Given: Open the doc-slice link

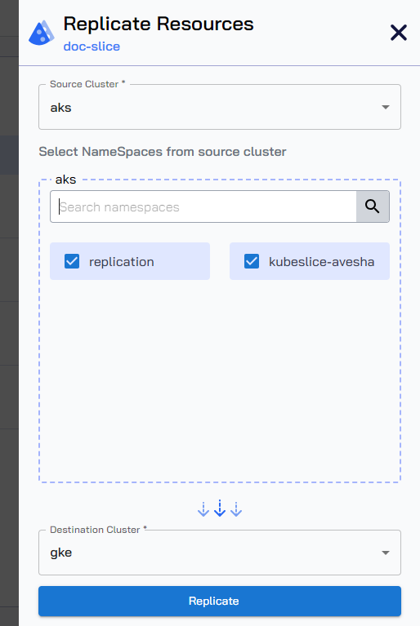Looking at the screenshot, I should pos(92,47).
